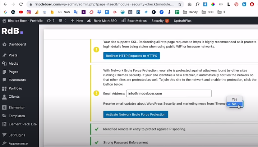Click the Instagram bookmark icon

29,12
